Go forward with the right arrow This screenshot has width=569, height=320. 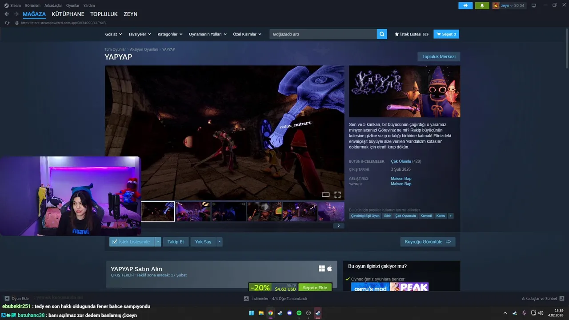click(x=16, y=14)
